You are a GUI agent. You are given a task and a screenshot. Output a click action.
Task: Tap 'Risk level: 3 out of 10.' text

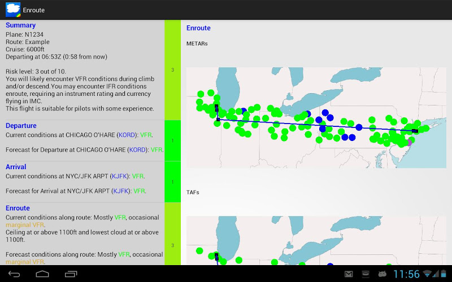(x=36, y=72)
